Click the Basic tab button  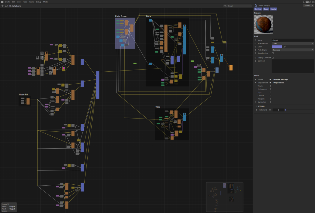point(266,9)
